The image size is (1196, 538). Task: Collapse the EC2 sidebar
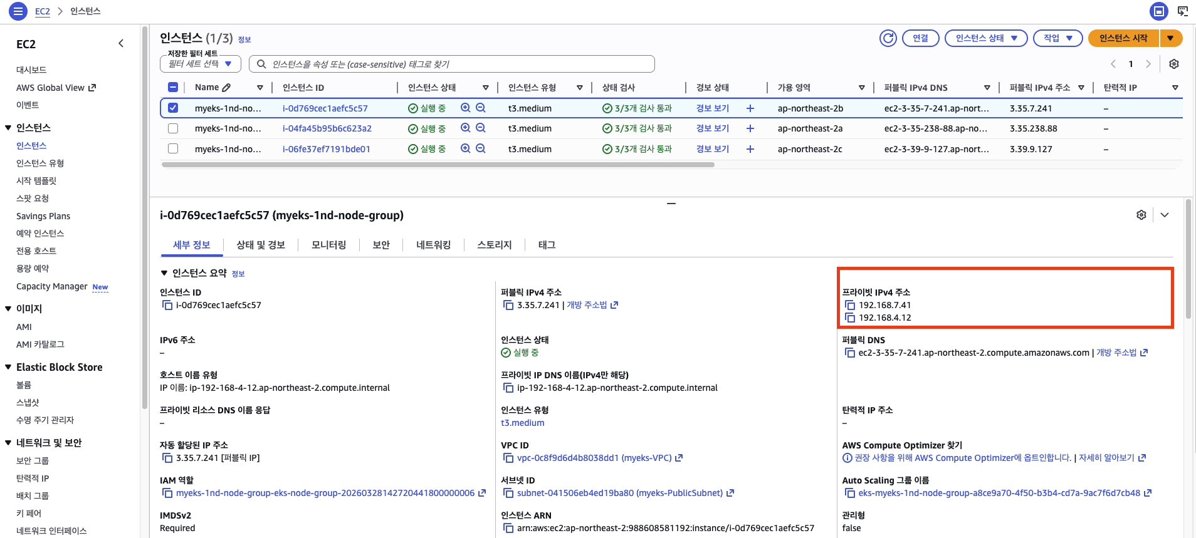[x=121, y=43]
